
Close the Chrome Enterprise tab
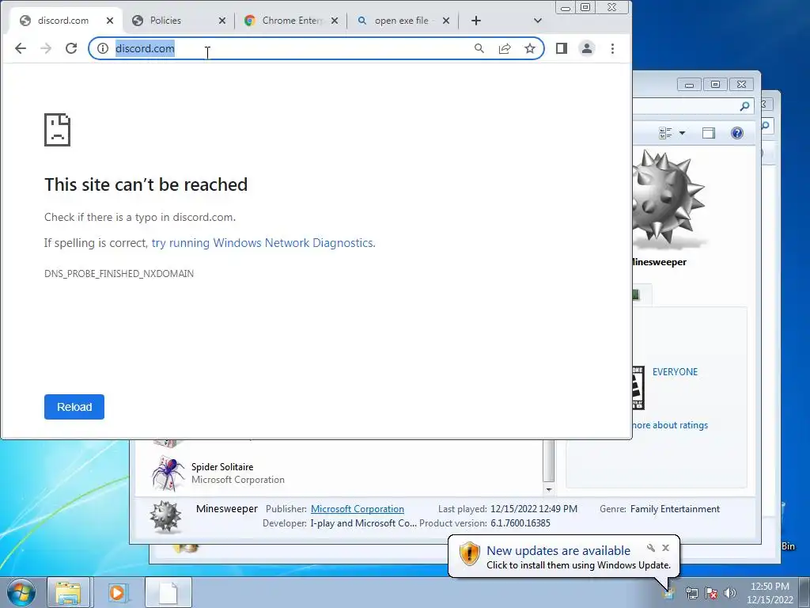click(335, 21)
